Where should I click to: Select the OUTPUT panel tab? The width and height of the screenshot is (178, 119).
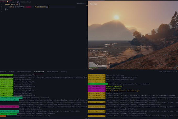12,71
